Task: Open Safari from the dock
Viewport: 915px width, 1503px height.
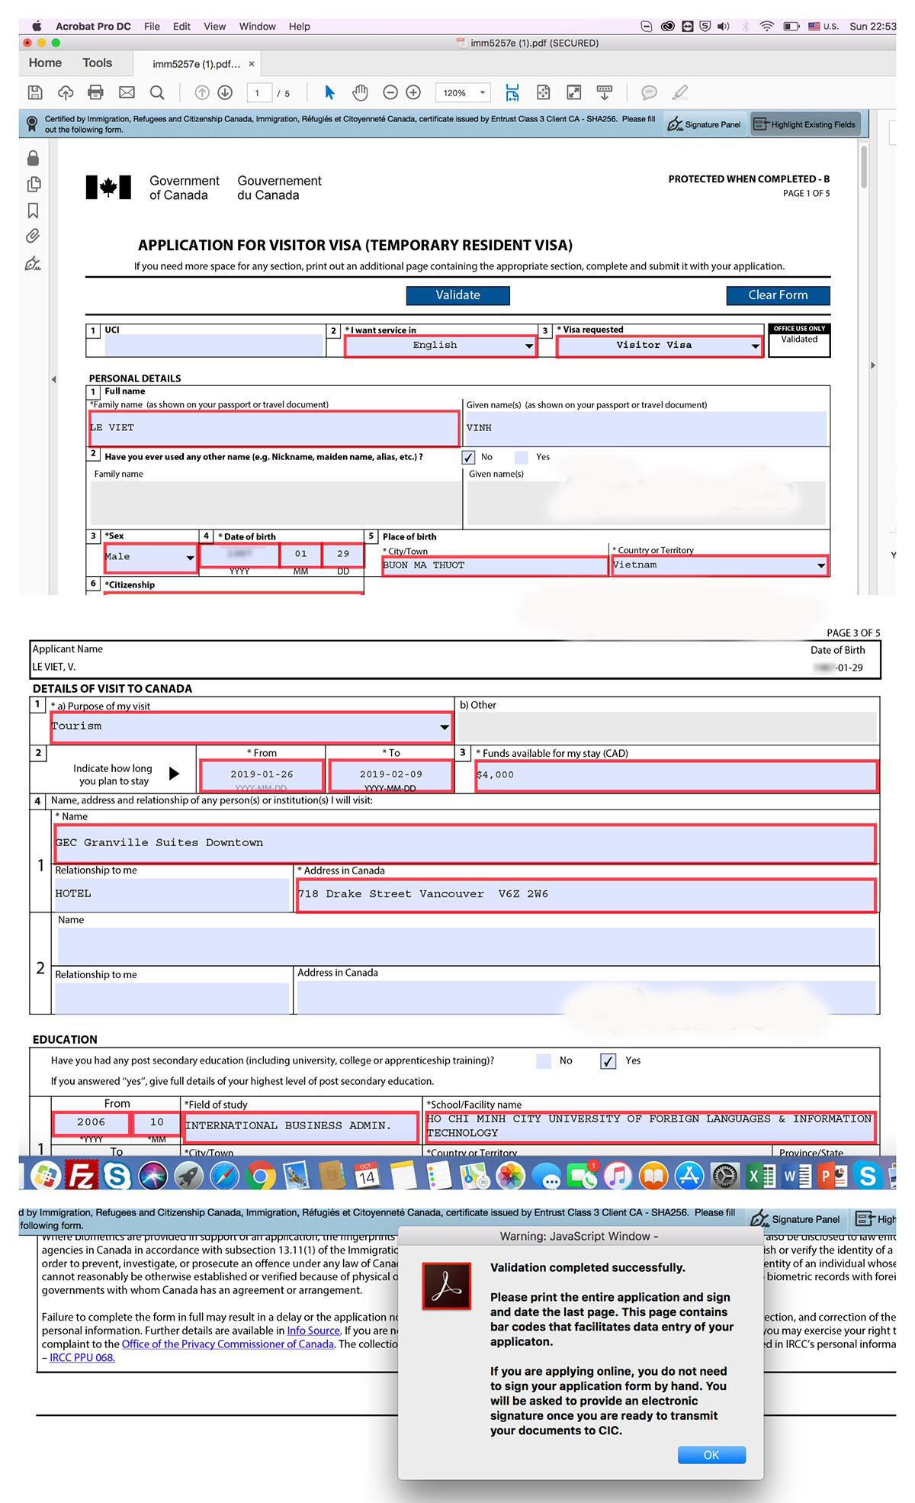Action: pyautogui.click(x=224, y=1176)
